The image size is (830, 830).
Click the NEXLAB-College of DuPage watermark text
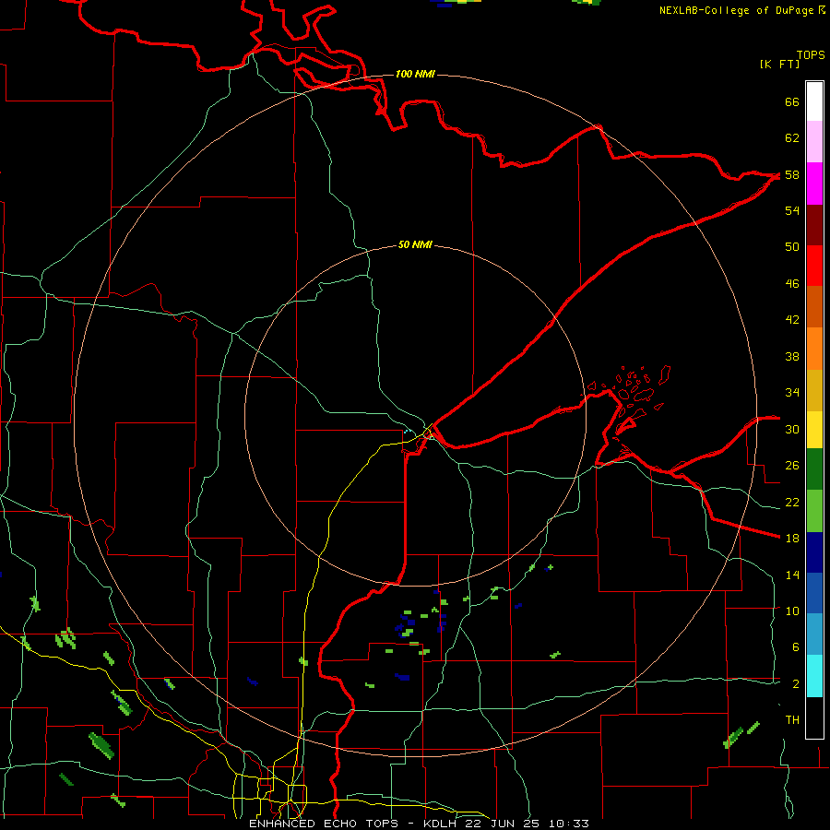pyautogui.click(x=741, y=10)
